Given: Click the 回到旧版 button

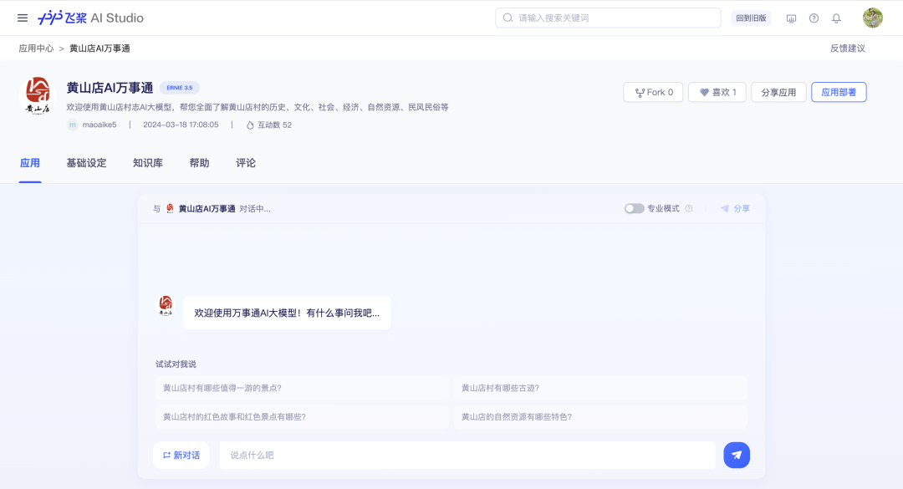Looking at the screenshot, I should (x=751, y=18).
